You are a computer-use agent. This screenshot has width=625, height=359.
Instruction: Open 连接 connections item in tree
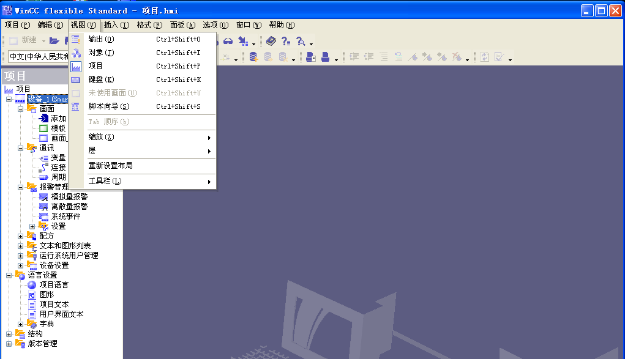click(x=58, y=168)
